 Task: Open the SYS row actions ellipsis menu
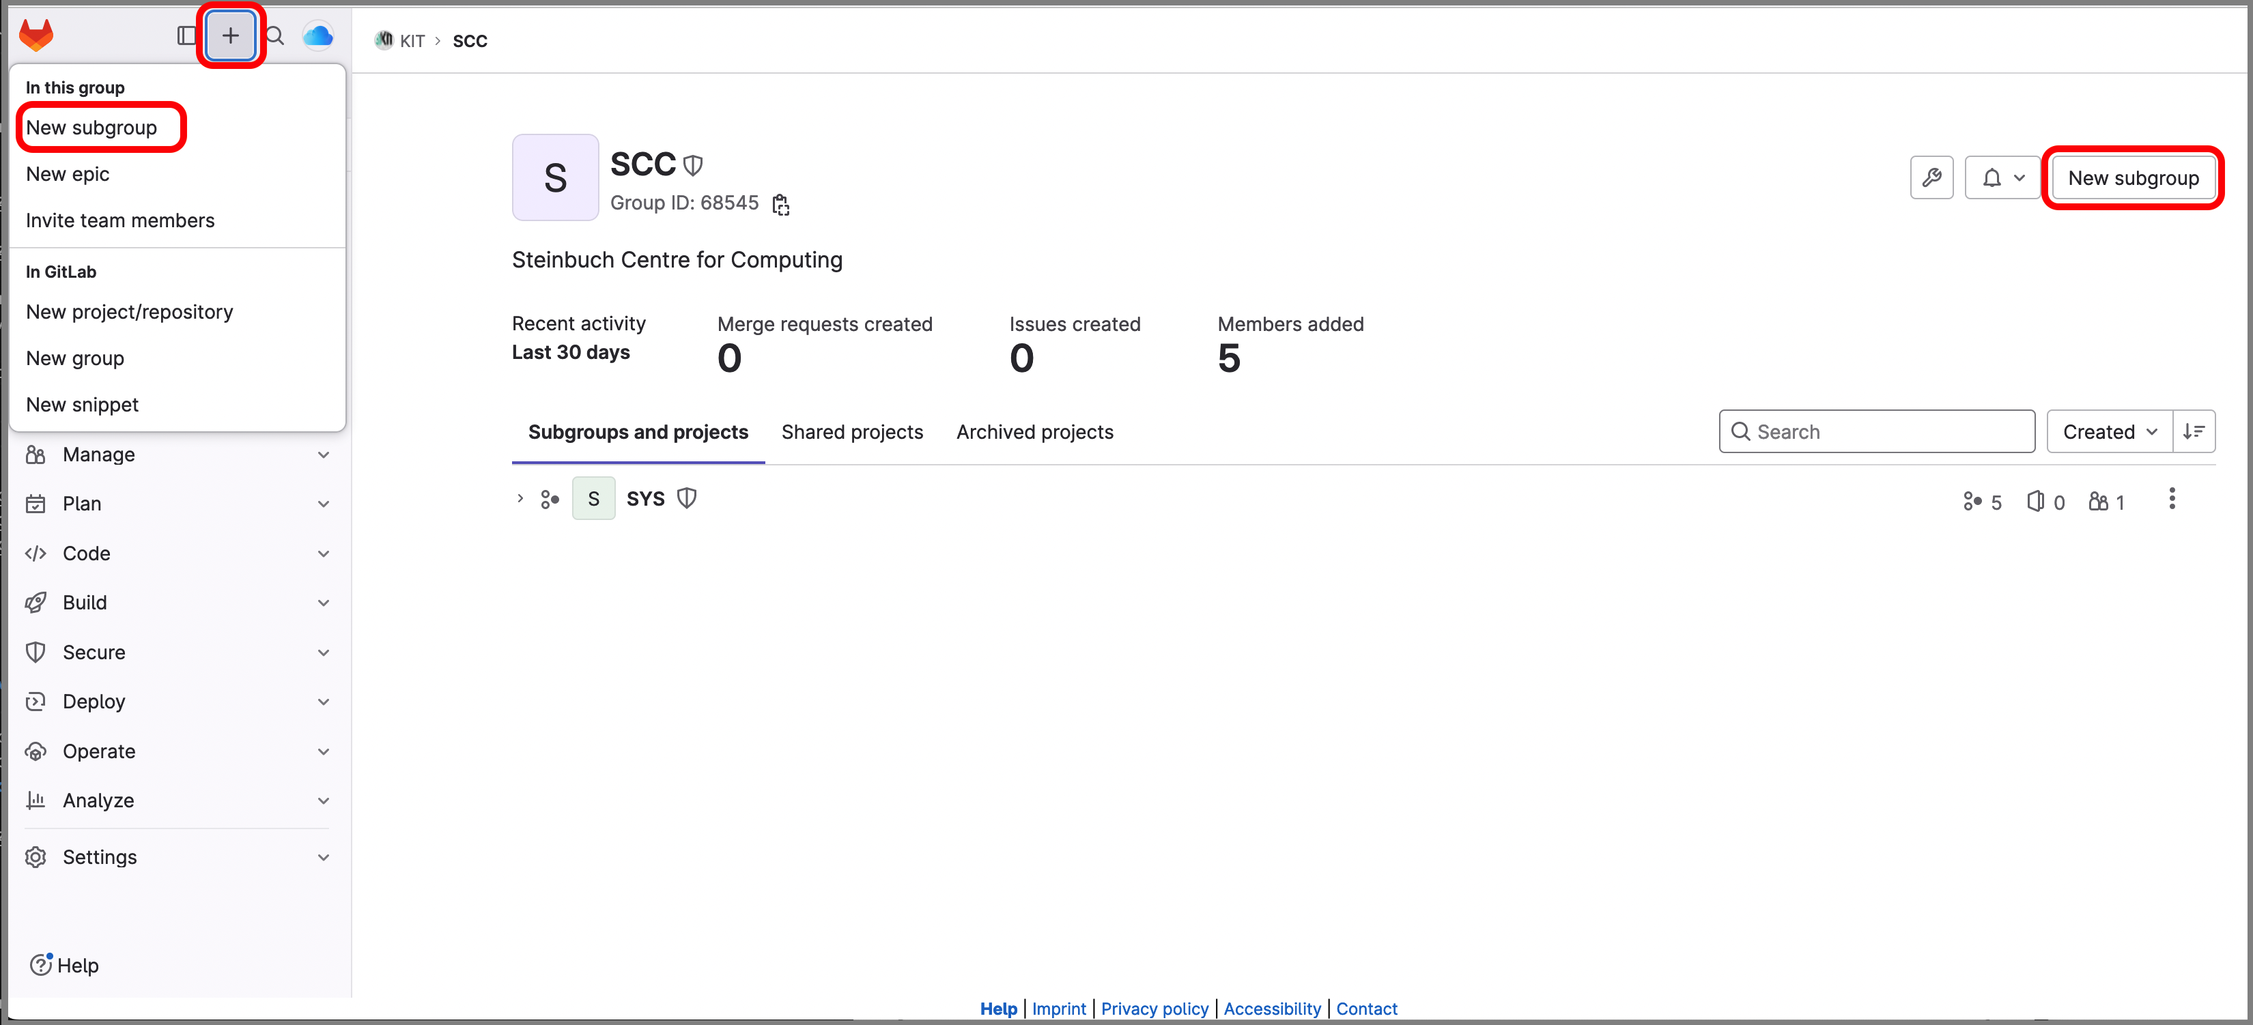pyautogui.click(x=2172, y=498)
